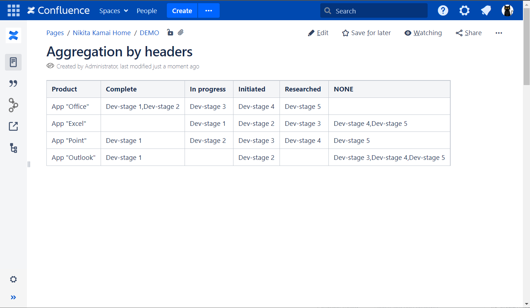530x308 pixels.
Task: Open space tools gear in sidebar
Action: (13, 279)
